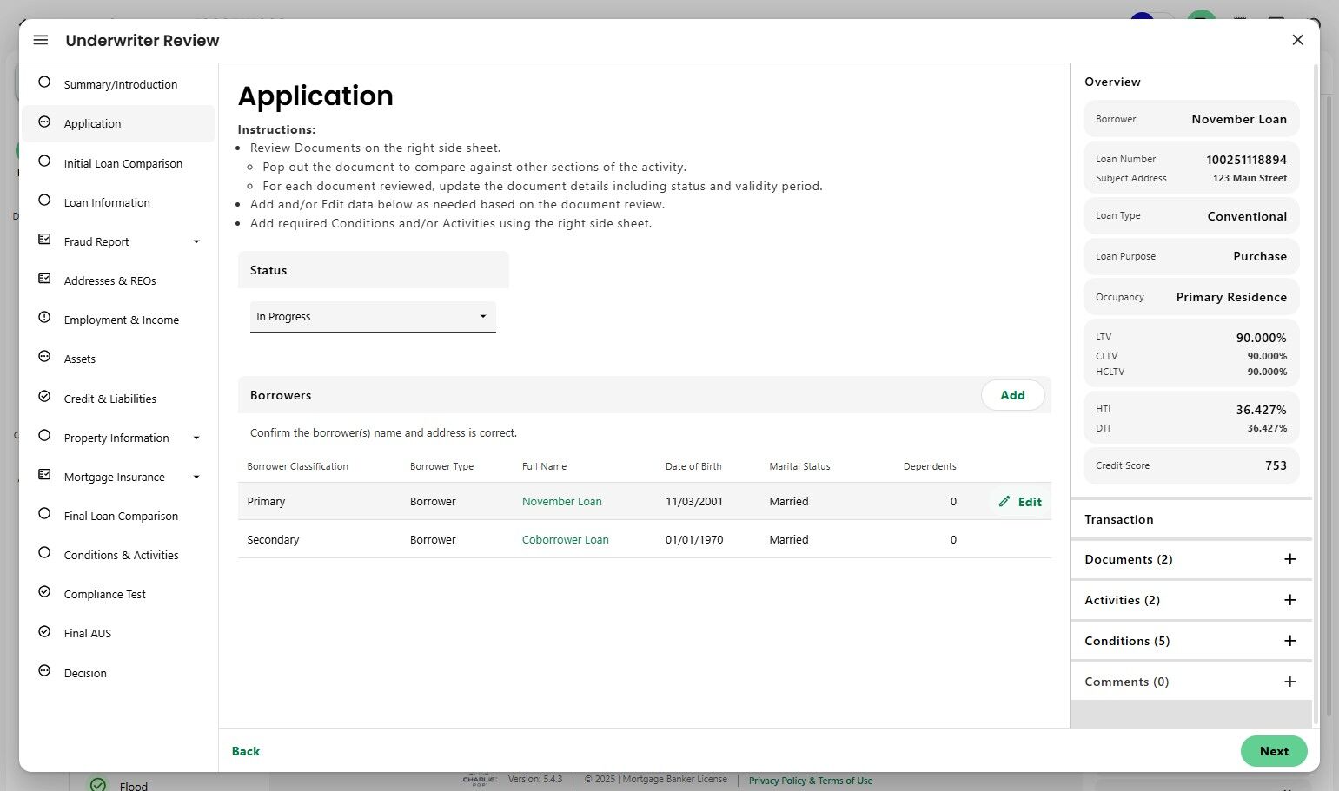
Task: Click the Mortgage Insurance checklist icon
Action: click(44, 475)
